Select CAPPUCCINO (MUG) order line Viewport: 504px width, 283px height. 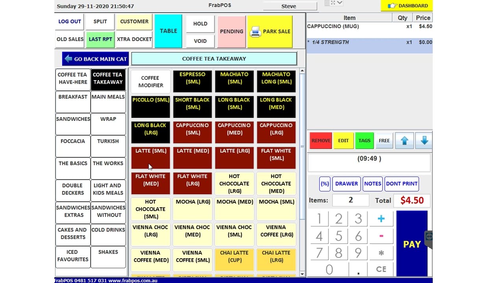pos(369,30)
